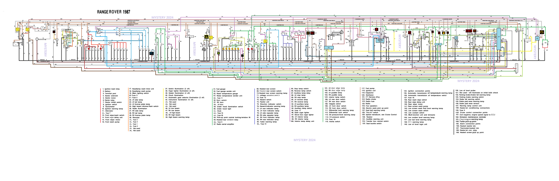Select legend entry "38. Cigar lighter illumination"
Image resolution: width=559 pixels, height=181 pixels.
pyautogui.click(x=180, y=91)
